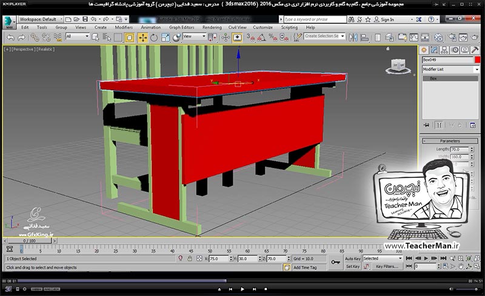Open the Workspace: Default dropdown

coord(41,19)
